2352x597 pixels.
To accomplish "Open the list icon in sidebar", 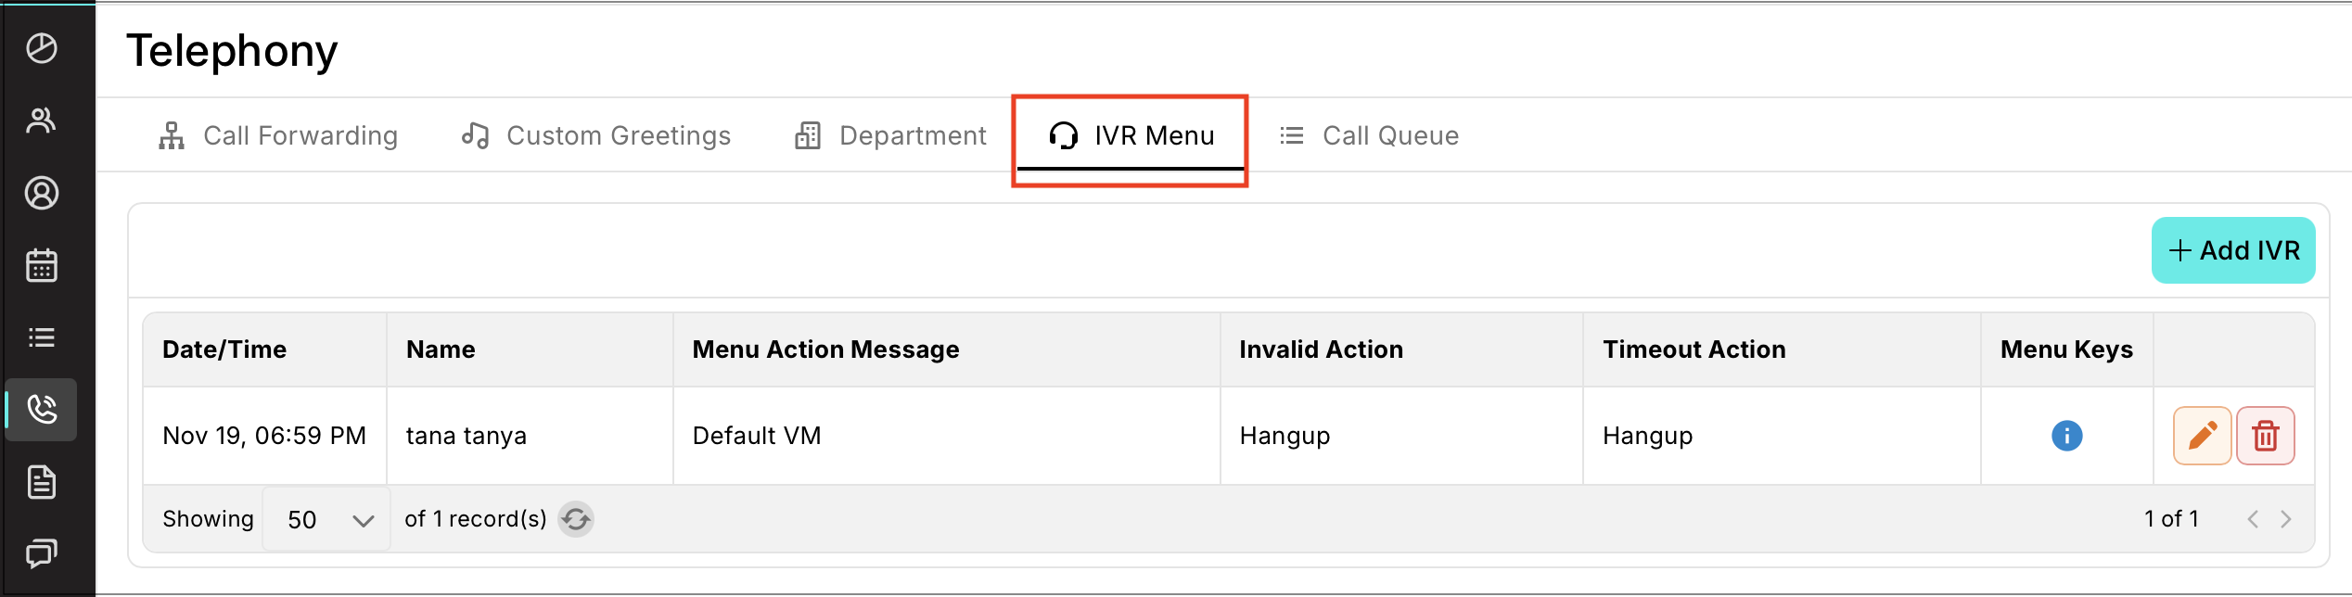I will click(42, 337).
